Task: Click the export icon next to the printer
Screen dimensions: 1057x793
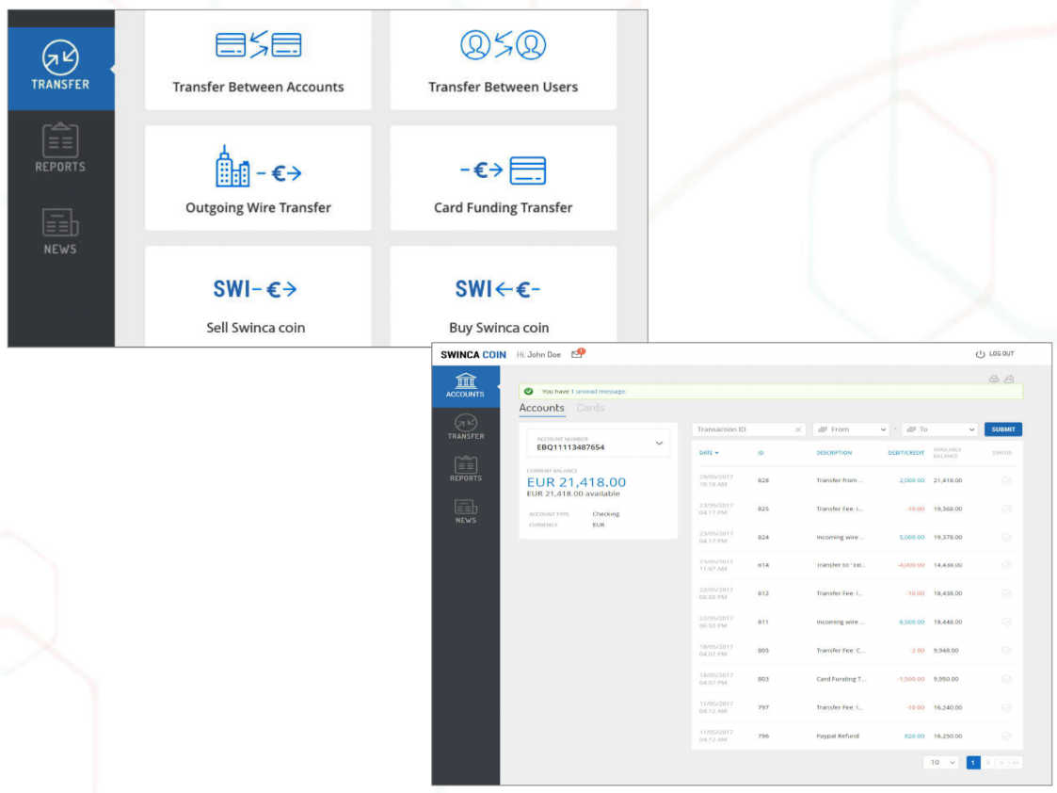Action: [x=1009, y=379]
